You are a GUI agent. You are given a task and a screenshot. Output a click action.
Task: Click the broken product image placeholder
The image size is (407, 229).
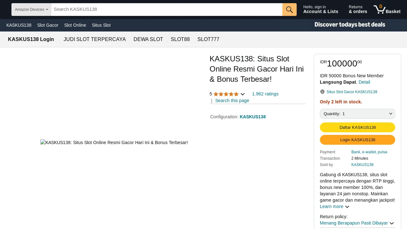tap(114, 143)
